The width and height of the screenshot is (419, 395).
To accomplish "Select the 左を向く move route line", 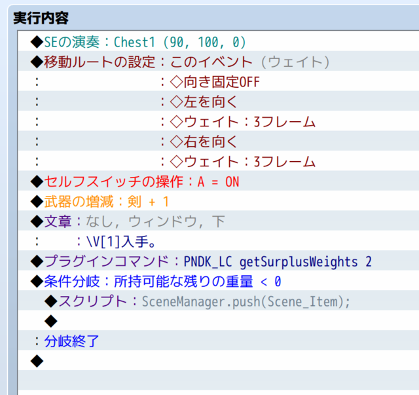I will click(219, 101).
